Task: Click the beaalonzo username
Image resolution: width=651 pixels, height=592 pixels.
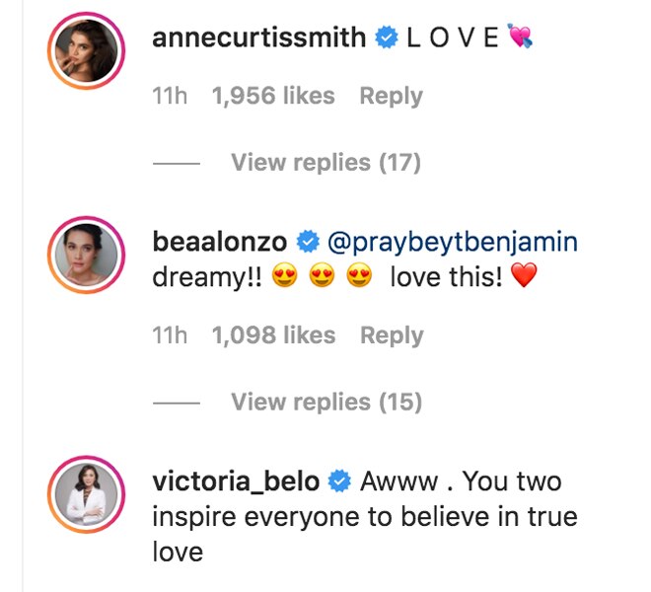Action: (220, 242)
